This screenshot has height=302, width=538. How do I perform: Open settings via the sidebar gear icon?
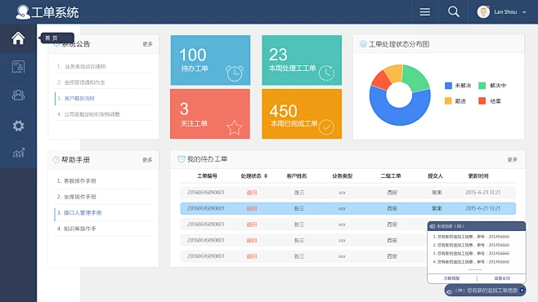tap(18, 126)
